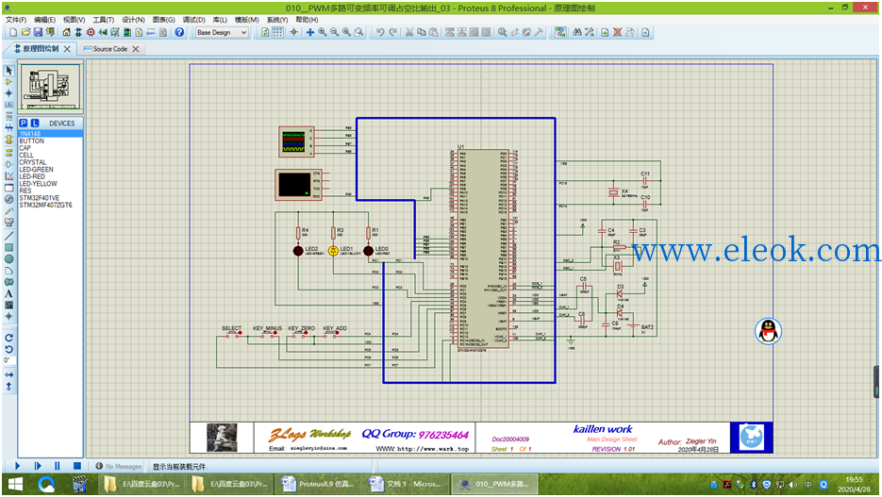Open the property assignment tool icon

(589, 33)
